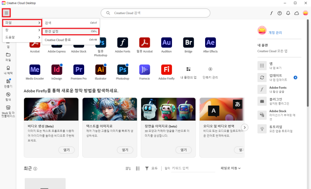Launch Bridge app icon
This screenshot has width=311, height=189.
pos(188,43)
